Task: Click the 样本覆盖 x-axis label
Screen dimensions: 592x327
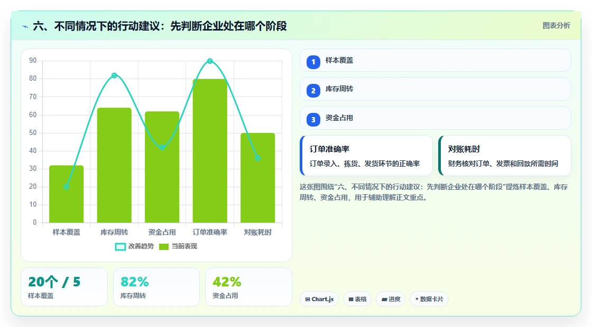Action: coord(67,233)
